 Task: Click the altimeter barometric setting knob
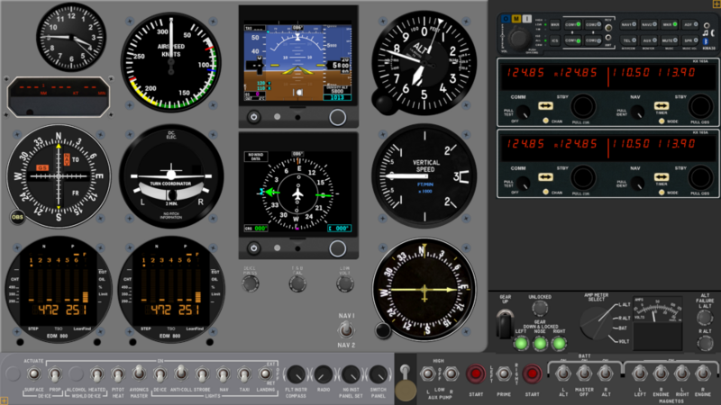click(385, 102)
